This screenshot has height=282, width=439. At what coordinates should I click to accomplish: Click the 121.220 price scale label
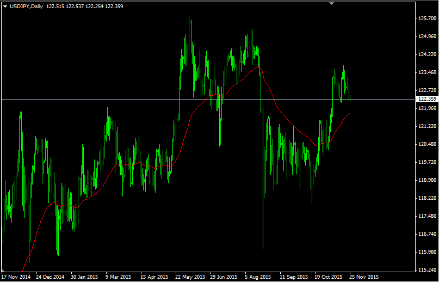426,126
